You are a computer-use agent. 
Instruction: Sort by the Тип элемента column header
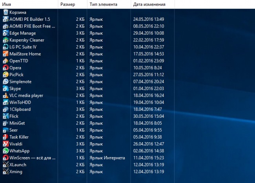click(x=109, y=4)
